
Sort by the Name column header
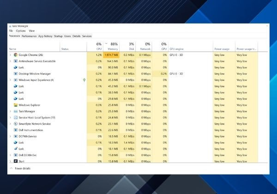[34, 47]
